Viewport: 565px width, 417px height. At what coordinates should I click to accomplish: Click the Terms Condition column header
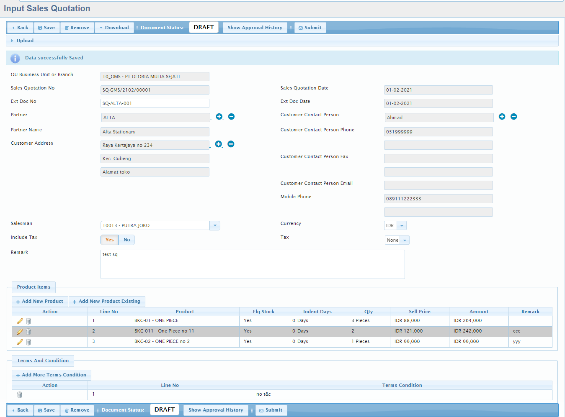[x=402, y=385]
